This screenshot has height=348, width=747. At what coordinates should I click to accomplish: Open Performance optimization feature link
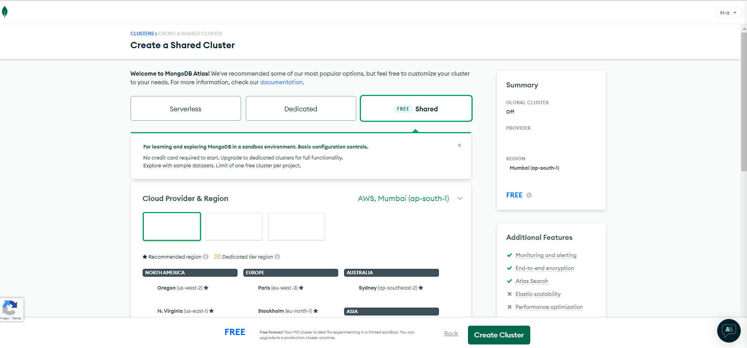point(549,307)
